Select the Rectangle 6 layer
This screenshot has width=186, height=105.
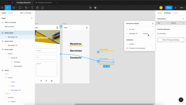(x=18, y=66)
